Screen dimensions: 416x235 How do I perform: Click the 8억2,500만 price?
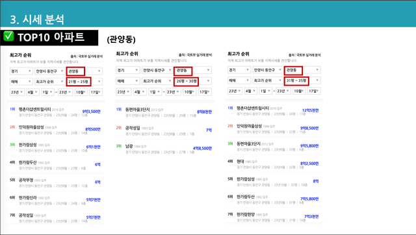(x=309, y=164)
